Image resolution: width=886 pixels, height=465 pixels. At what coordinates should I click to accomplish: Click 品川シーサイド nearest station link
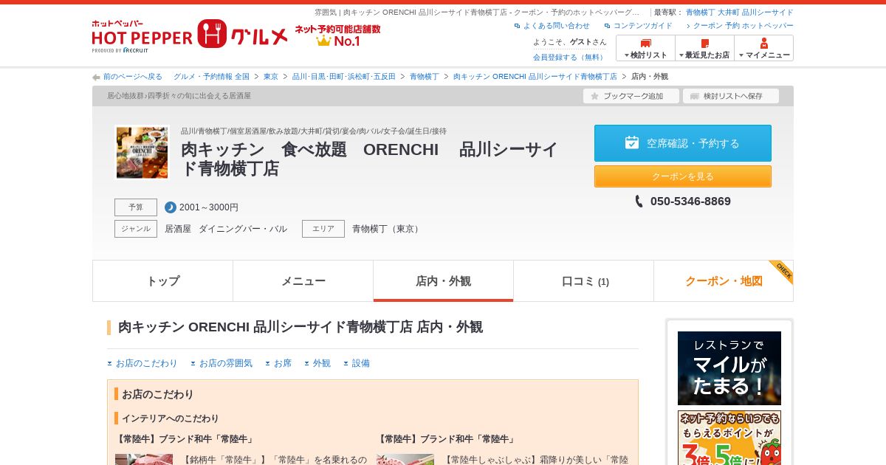pyautogui.click(x=768, y=13)
